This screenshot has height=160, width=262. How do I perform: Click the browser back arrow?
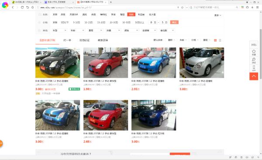[13, 7]
